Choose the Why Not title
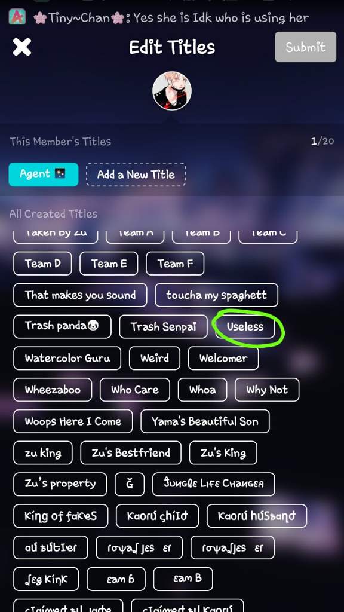This screenshot has height=612, width=344. click(x=267, y=390)
